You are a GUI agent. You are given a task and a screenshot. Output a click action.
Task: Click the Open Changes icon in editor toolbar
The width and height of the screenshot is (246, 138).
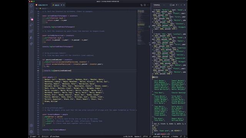pyautogui.click(x=141, y=5)
